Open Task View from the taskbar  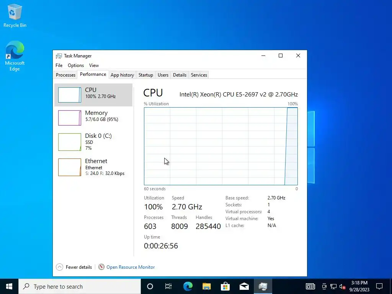168,286
